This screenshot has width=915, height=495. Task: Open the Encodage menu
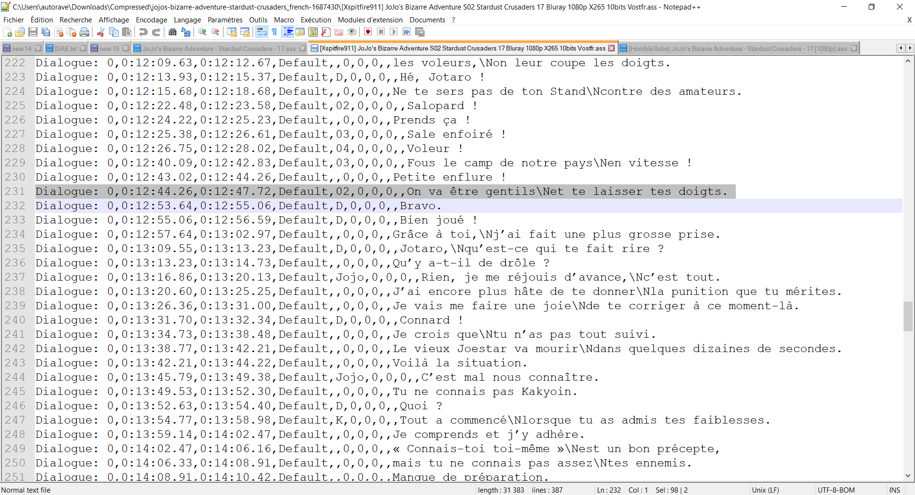[x=152, y=20]
